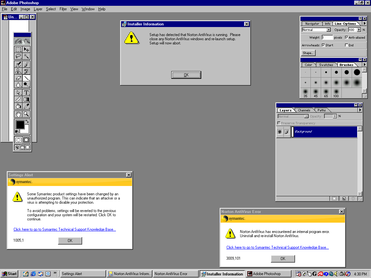
Task: Enable the End arrowhead checkbox
Action: click(347, 45)
